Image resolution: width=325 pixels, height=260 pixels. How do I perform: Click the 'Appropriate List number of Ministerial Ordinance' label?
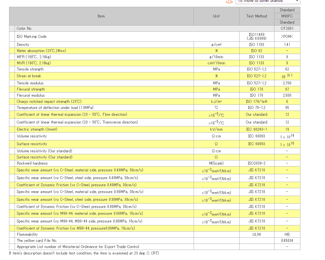78,247
